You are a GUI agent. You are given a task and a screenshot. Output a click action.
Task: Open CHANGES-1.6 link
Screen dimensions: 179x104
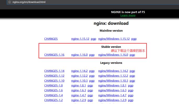pos(53,90)
